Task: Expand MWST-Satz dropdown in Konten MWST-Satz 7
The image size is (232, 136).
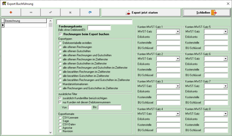Action: pos(225,86)
